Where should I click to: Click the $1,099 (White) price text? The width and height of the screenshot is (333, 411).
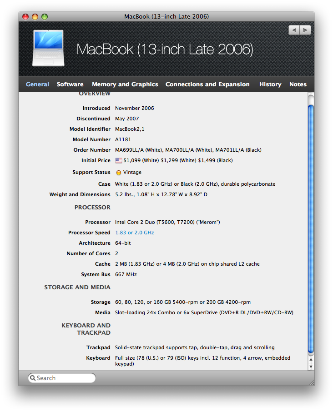[x=141, y=160]
